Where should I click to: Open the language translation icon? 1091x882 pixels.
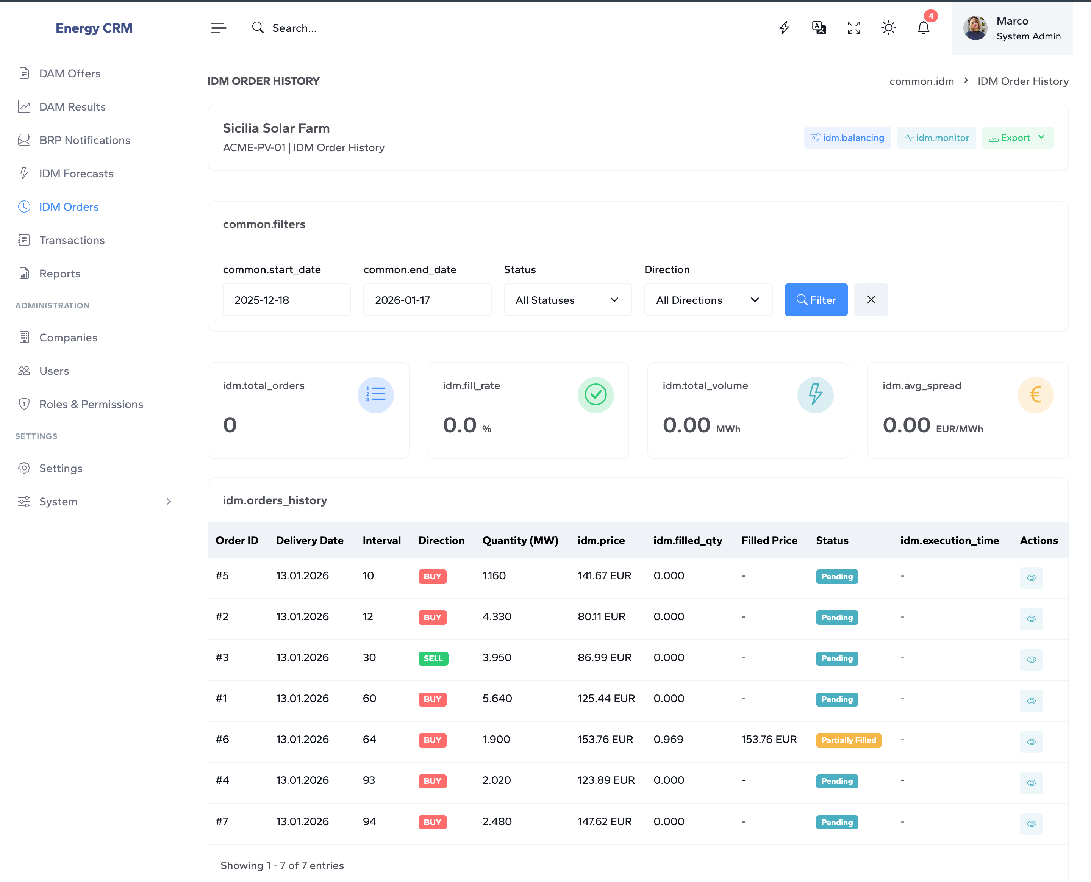tap(819, 28)
